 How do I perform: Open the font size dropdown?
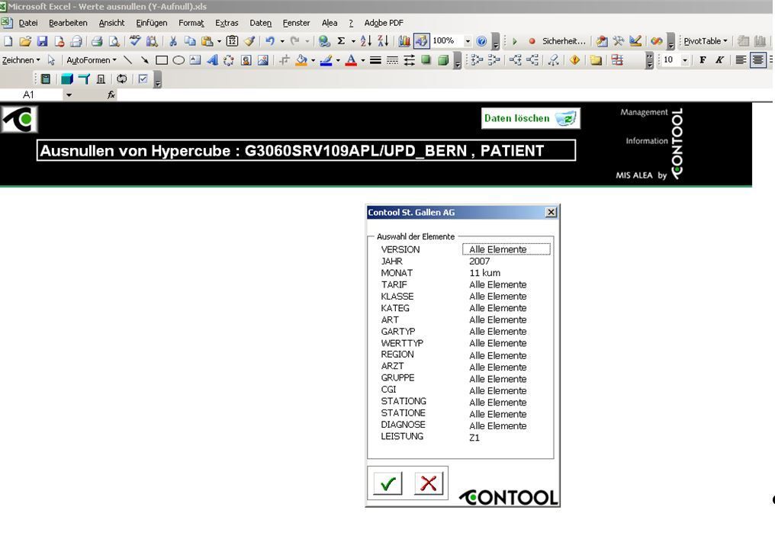click(x=684, y=60)
